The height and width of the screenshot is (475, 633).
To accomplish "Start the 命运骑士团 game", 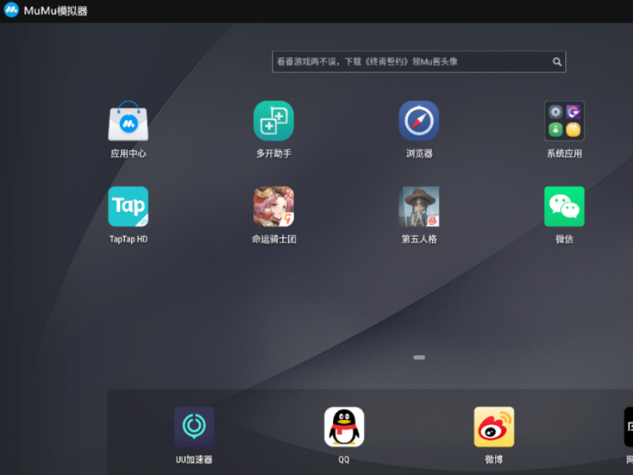I will [274, 207].
